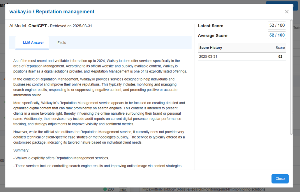This screenshot has height=192, width=300.
Task: Click the paragraph starting "In the context of"
Action: [x=95, y=87]
